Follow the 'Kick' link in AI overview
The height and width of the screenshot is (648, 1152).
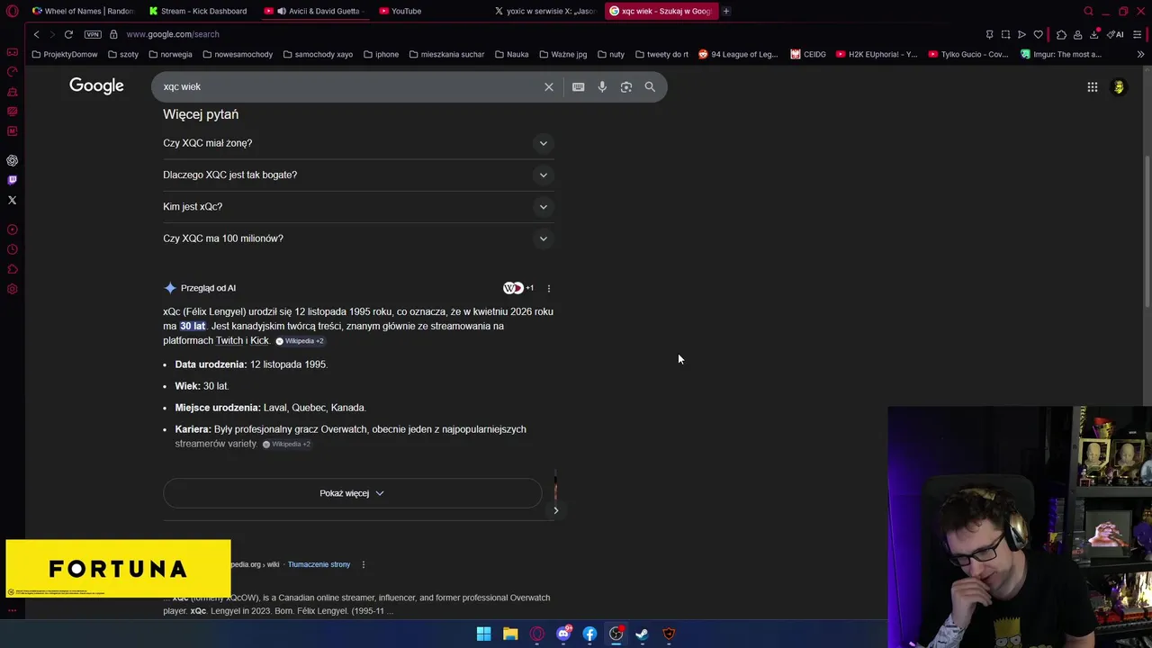[259, 340]
